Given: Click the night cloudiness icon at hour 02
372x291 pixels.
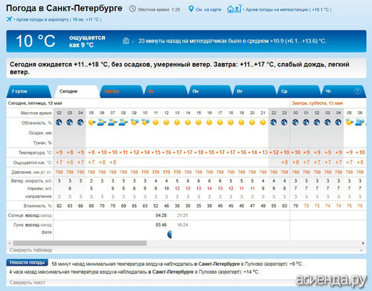Looking at the screenshot, I should (59, 122).
